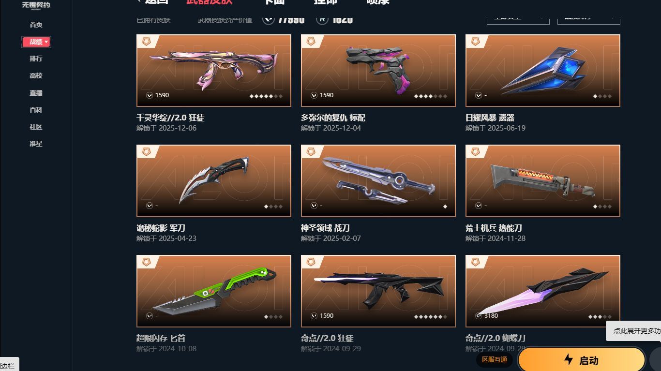The height and width of the screenshot is (371, 661).
Task: Click the 区服互通 label
Action: (495, 359)
